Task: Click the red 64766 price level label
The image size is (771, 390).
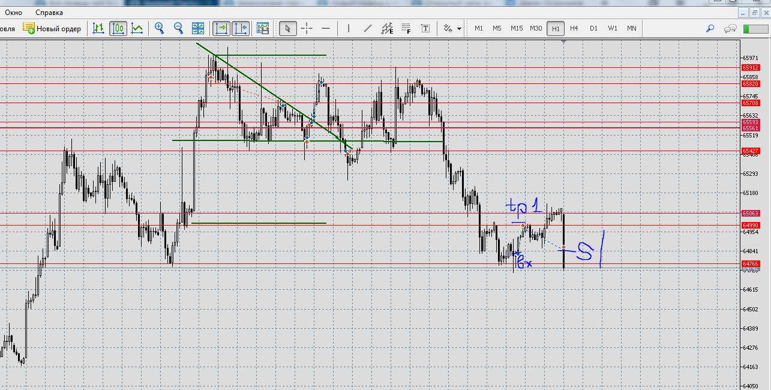Action: pos(751,264)
